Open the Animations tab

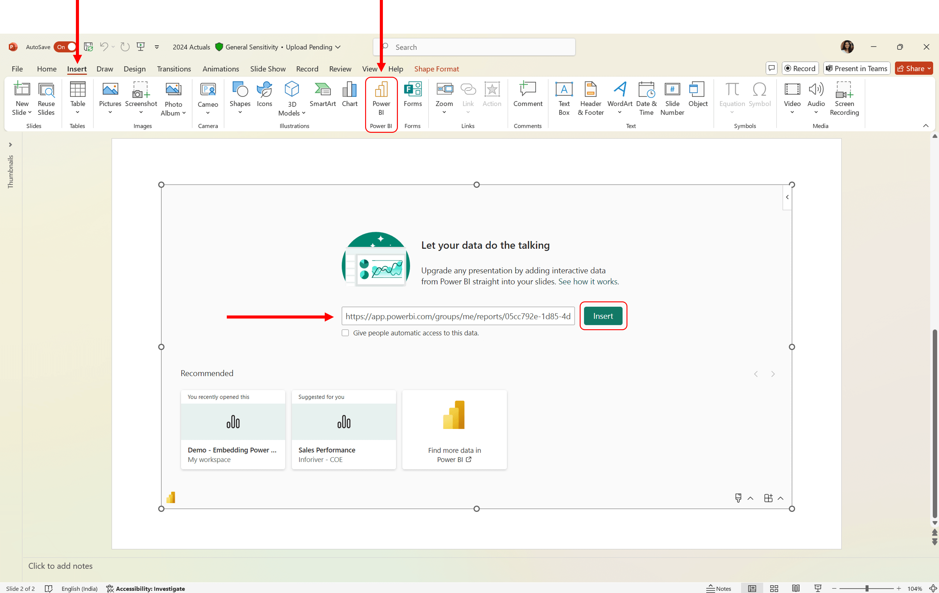pyautogui.click(x=221, y=69)
